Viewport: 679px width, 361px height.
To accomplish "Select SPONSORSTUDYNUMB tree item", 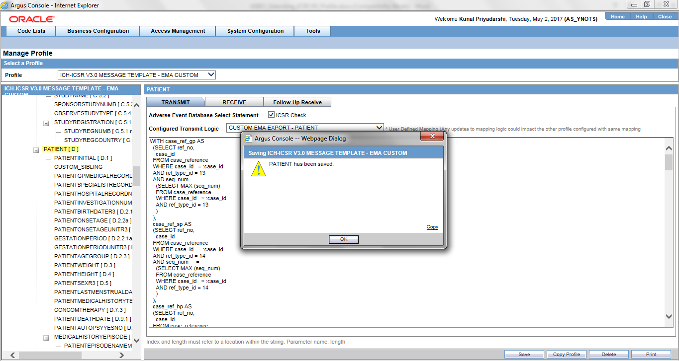I will point(93,104).
